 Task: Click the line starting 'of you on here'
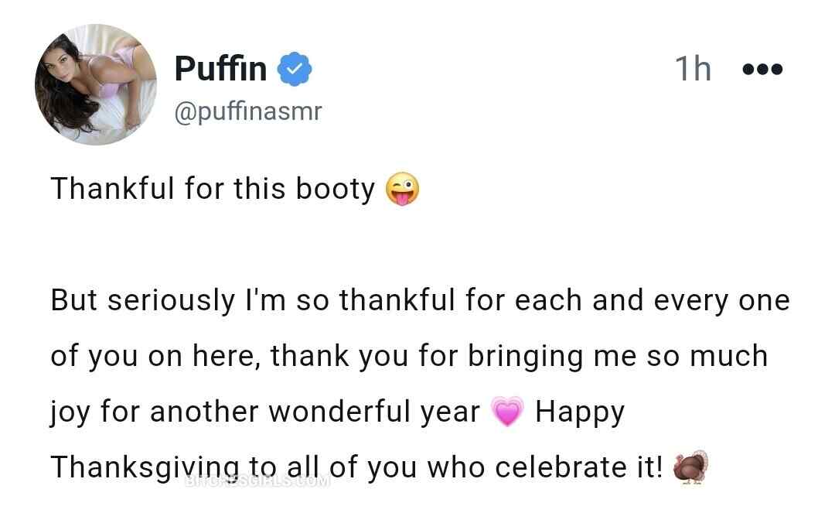[x=409, y=356]
